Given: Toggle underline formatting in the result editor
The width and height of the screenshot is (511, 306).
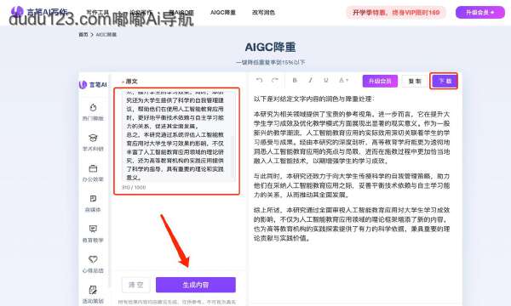Looking at the screenshot, I should [x=325, y=80].
